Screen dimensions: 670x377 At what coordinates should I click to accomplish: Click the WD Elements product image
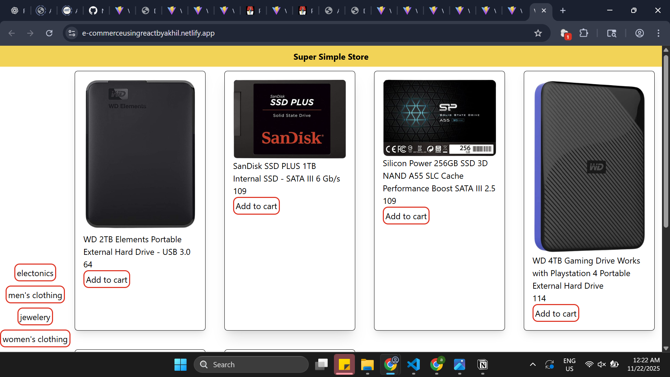[x=140, y=154]
